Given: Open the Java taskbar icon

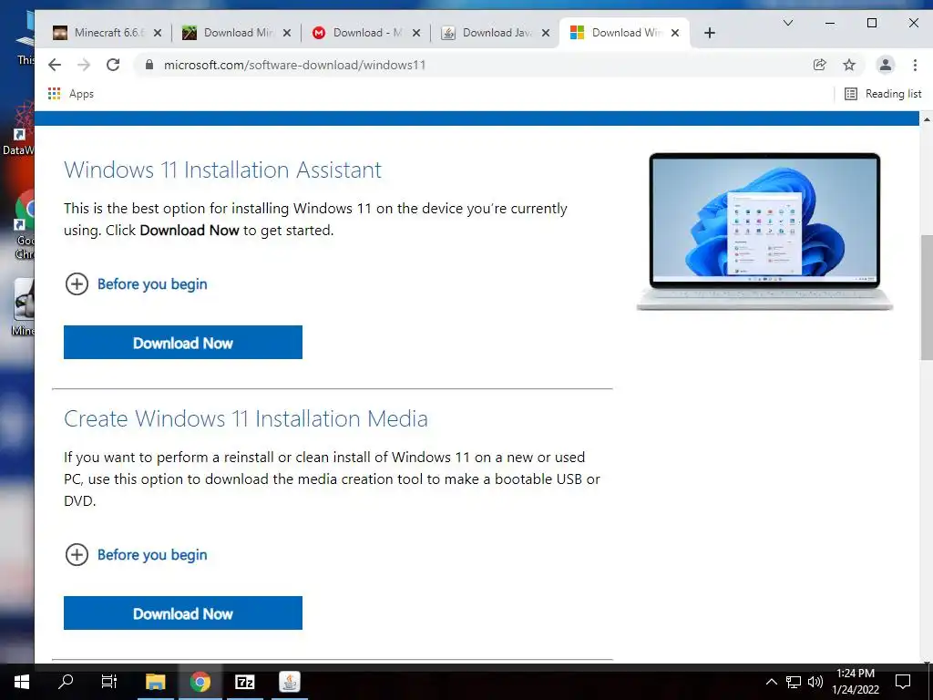Looking at the screenshot, I should tap(290, 682).
